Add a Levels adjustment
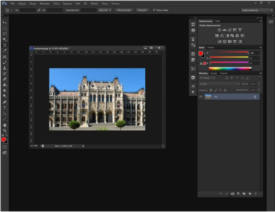Screen dimensions: 275x212 224,30
